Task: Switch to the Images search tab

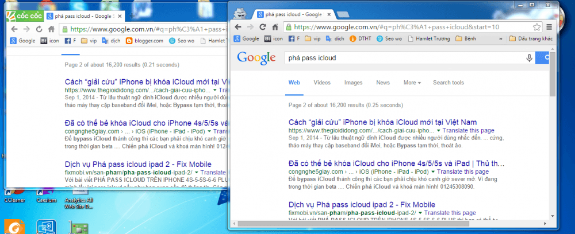Action: pyautogui.click(x=353, y=83)
